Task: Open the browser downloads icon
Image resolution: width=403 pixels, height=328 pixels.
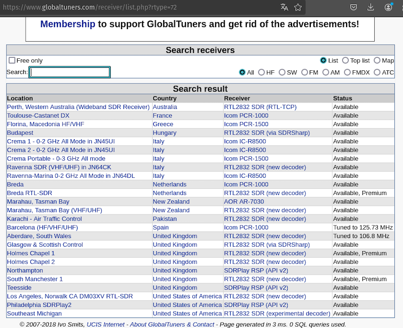Action: pyautogui.click(x=371, y=7)
